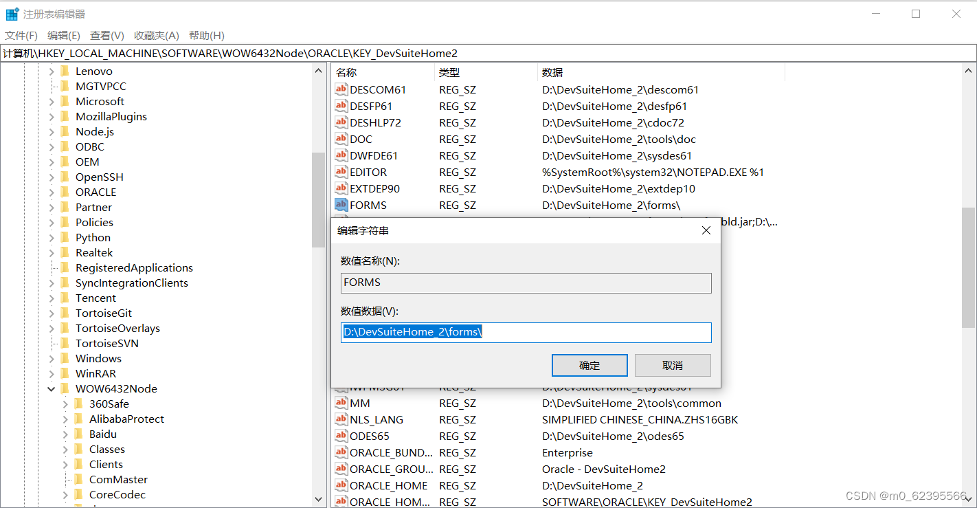Click the ORACLE_HOME string value icon
The height and width of the screenshot is (508, 977).
tap(341, 485)
